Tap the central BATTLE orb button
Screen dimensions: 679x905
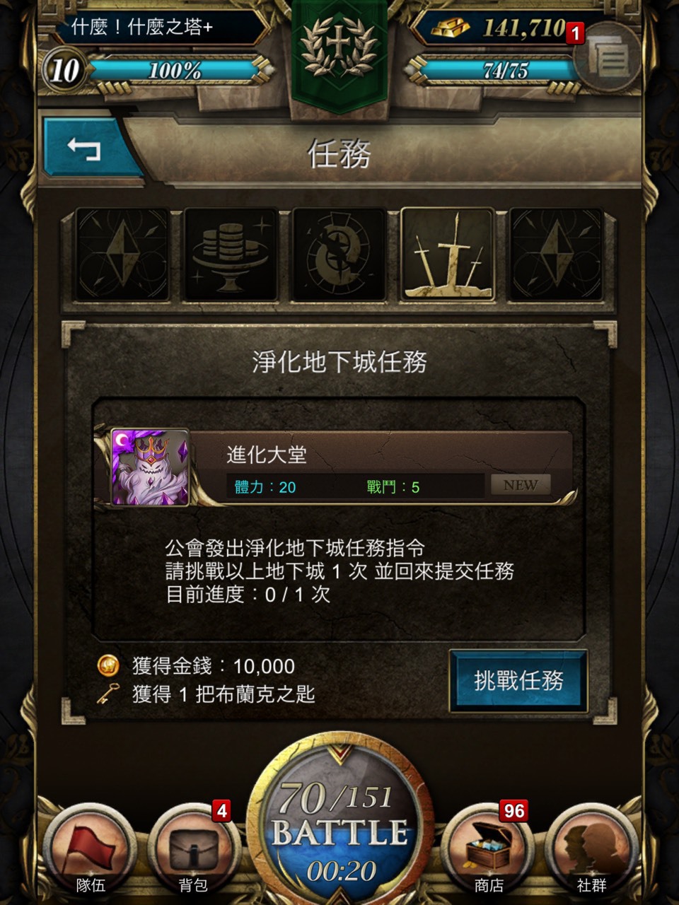coord(340,823)
